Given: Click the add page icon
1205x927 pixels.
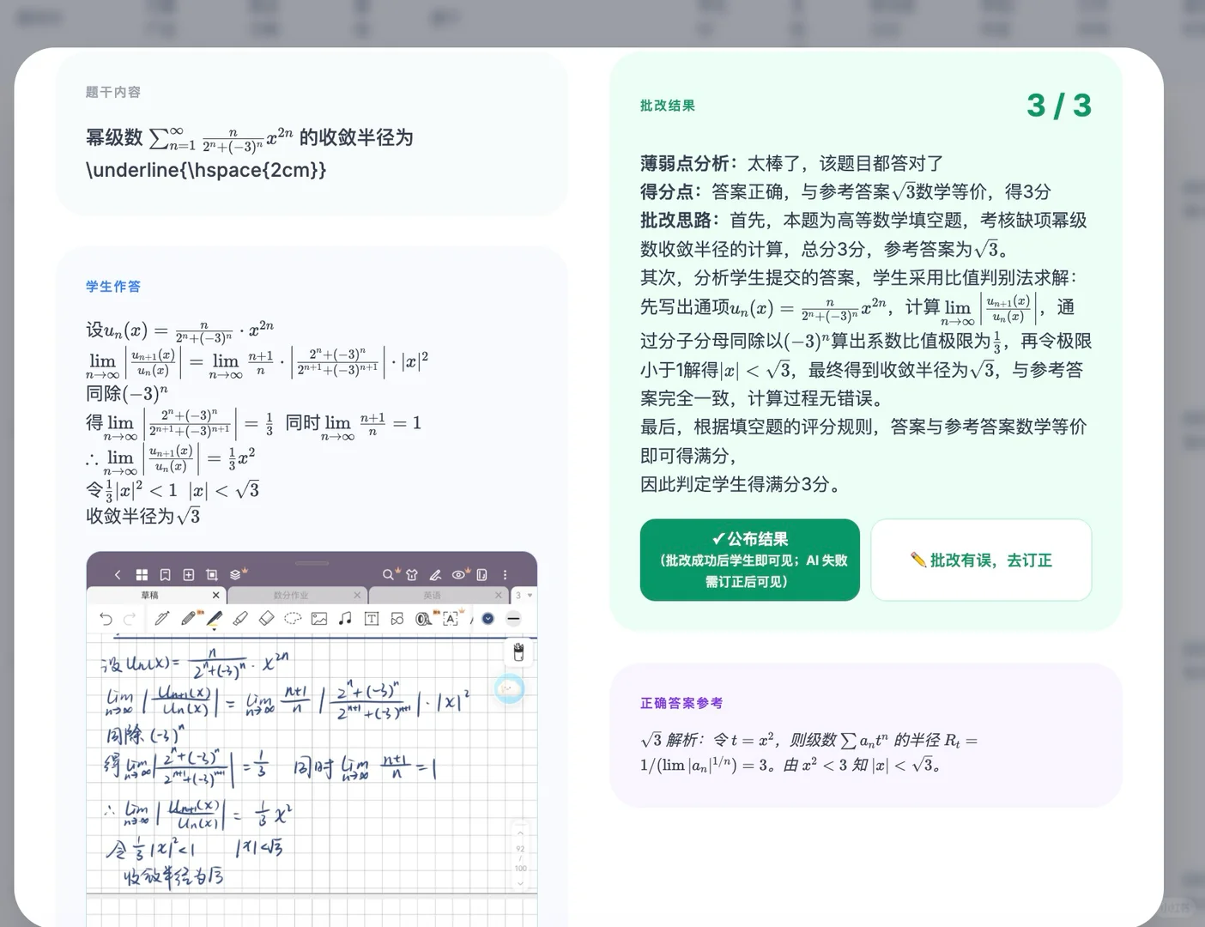Looking at the screenshot, I should [188, 574].
